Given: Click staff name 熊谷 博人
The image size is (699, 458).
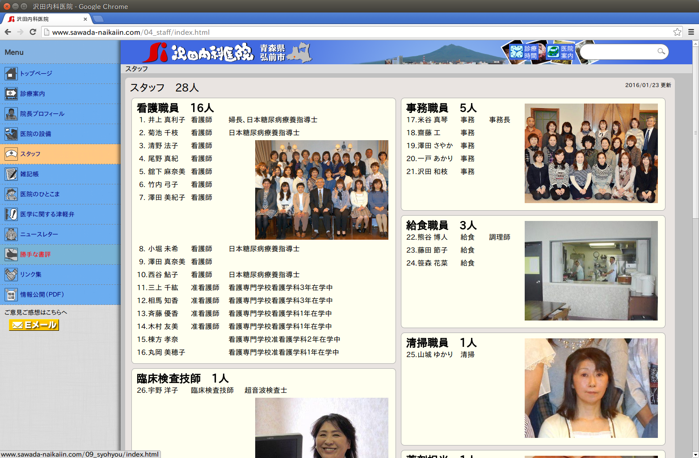Looking at the screenshot, I should [x=433, y=237].
